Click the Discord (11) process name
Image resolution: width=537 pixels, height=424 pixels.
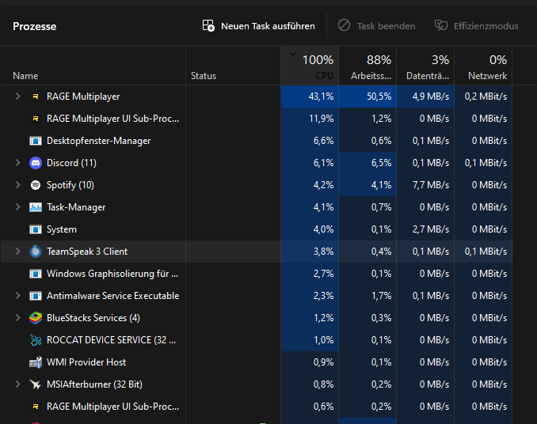[x=71, y=163]
